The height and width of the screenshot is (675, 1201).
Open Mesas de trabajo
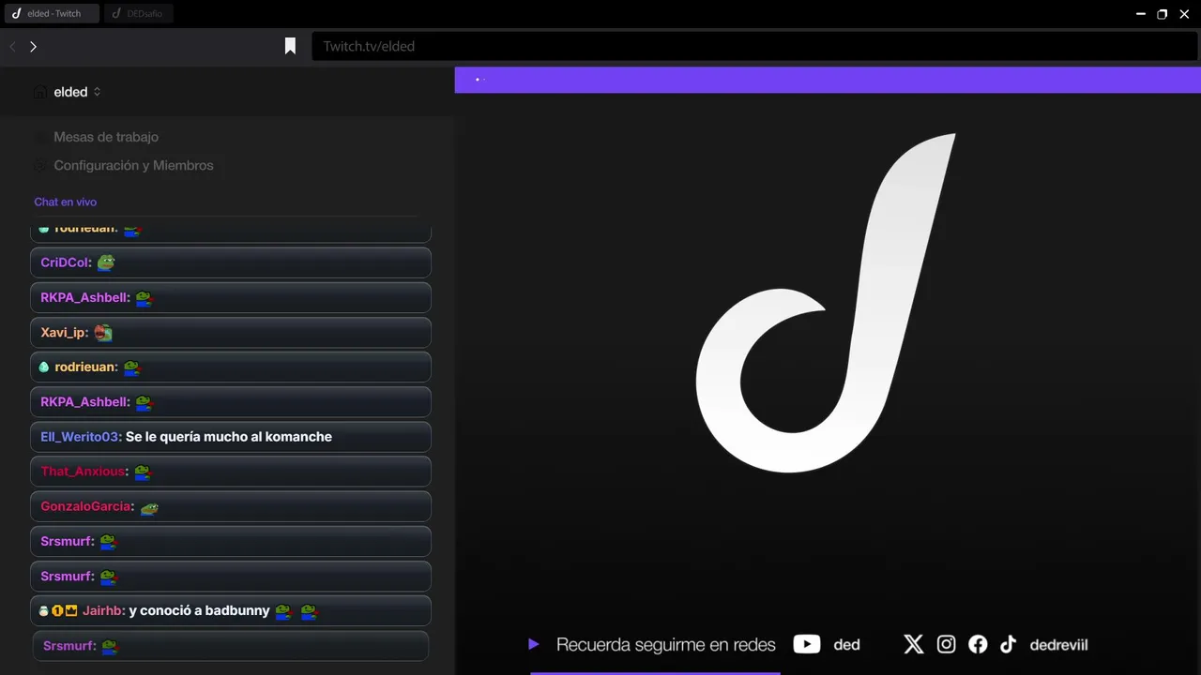(106, 137)
